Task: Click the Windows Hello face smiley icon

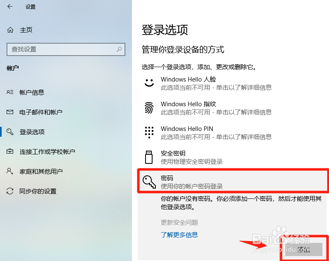Action: [x=149, y=83]
